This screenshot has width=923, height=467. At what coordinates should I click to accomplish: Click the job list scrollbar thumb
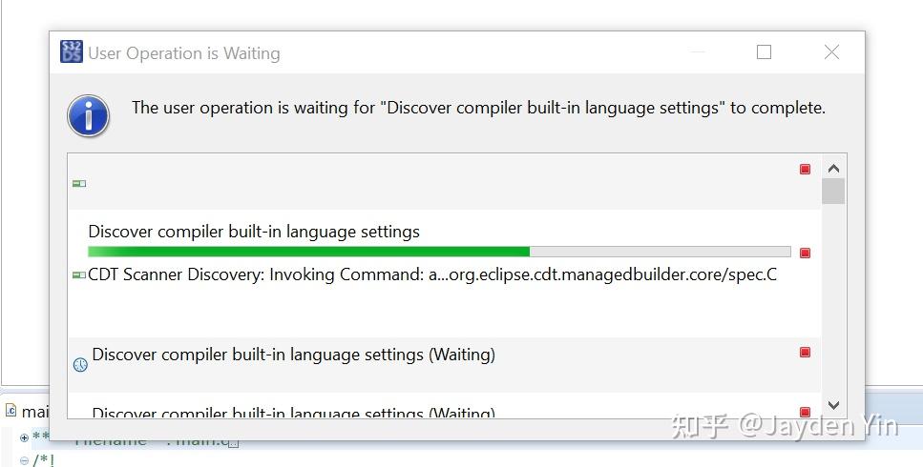[833, 191]
